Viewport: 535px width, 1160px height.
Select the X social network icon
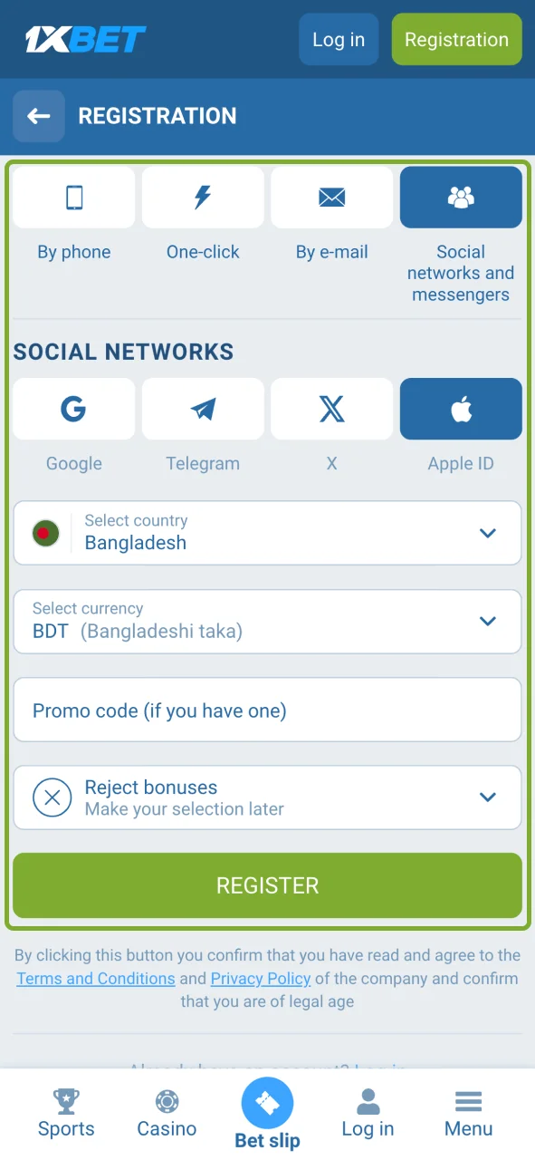[x=332, y=409]
